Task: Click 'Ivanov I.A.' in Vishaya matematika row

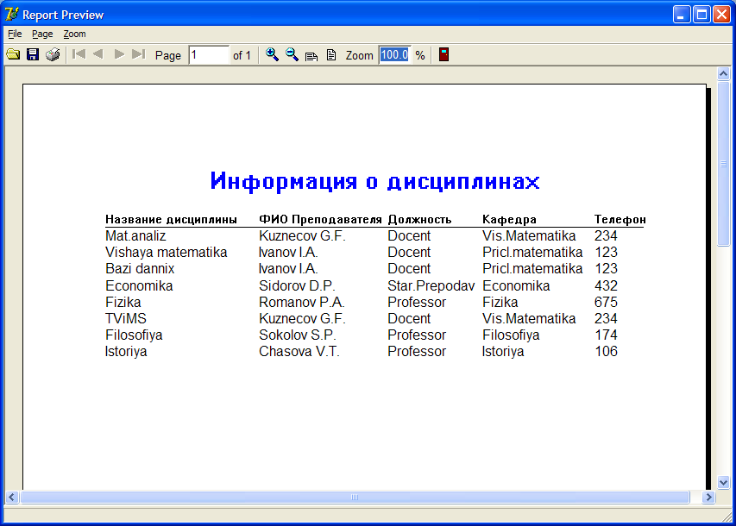Action: point(288,252)
